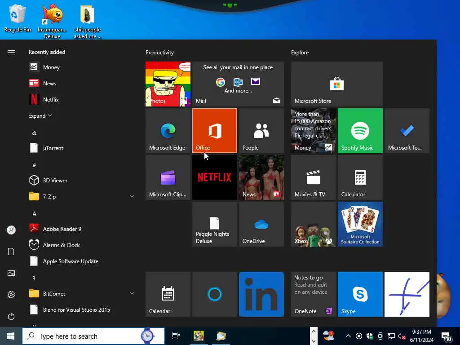
Task: Launch the Netflix tile
Action: click(214, 177)
